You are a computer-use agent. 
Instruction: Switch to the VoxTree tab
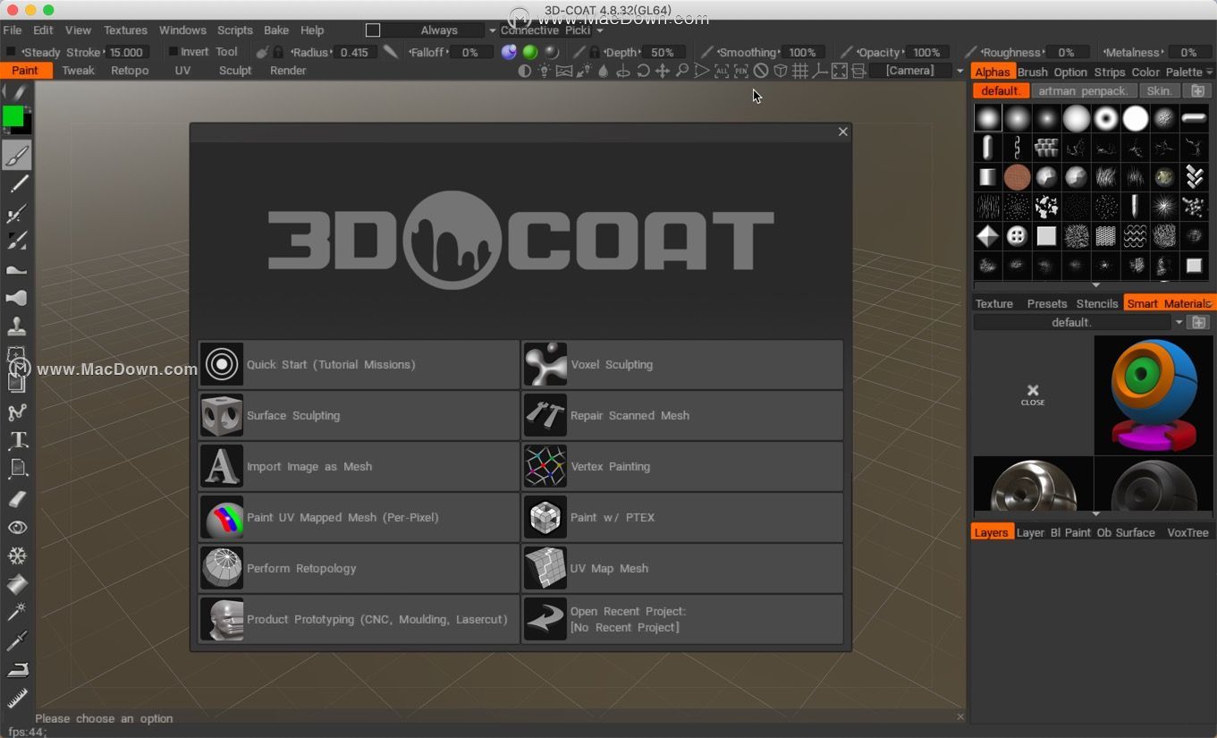[1187, 532]
